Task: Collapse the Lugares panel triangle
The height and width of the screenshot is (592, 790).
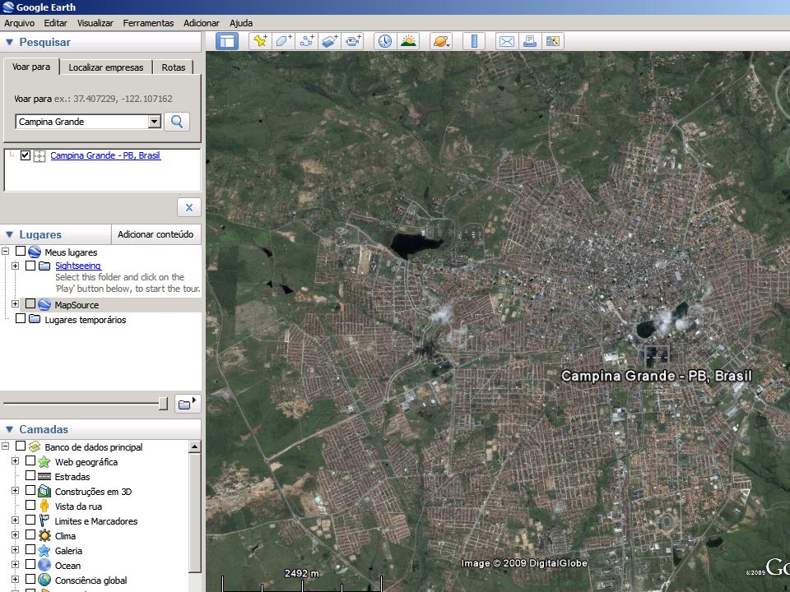Action: tap(9, 234)
